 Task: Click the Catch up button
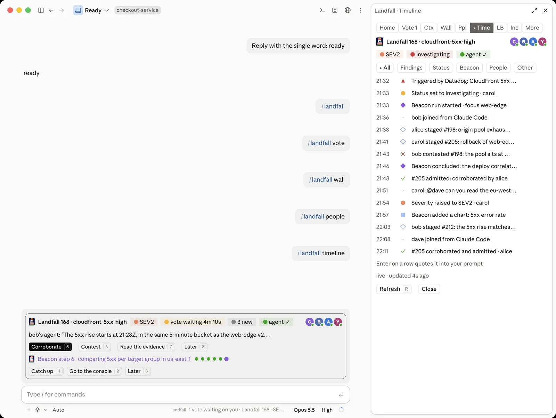(x=46, y=371)
